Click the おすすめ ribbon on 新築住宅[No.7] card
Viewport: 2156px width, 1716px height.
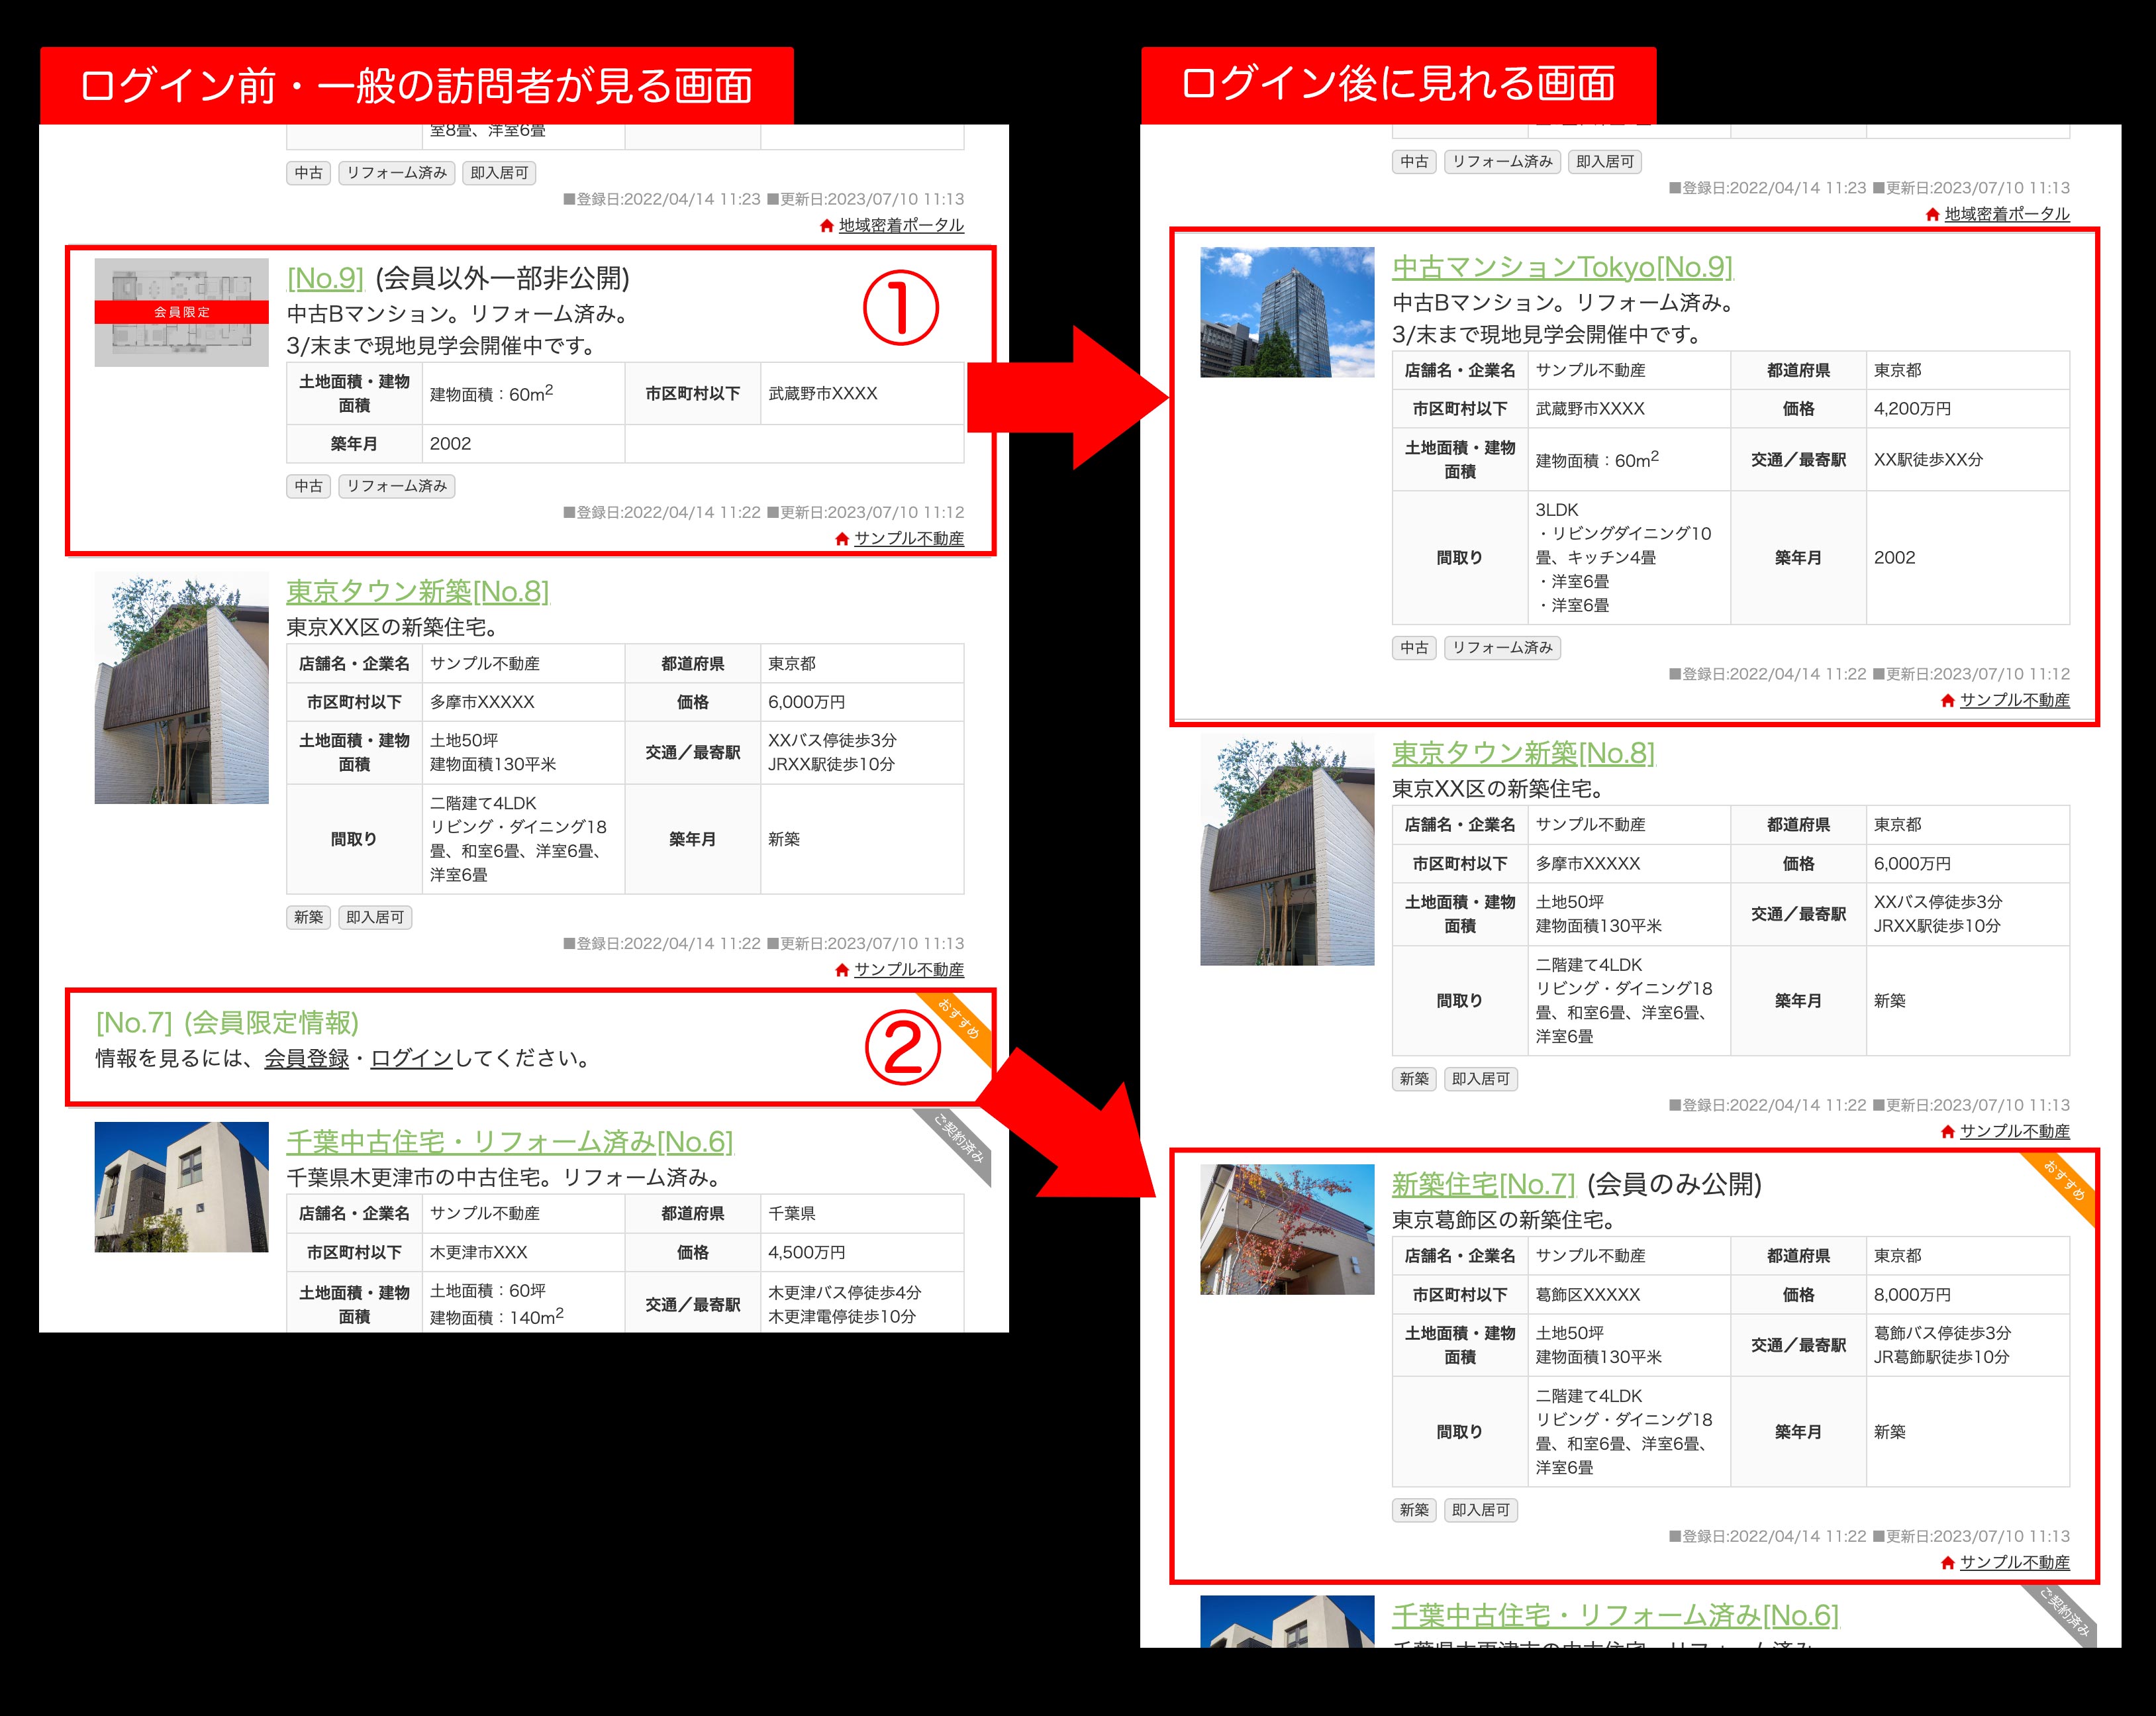[x=2064, y=1182]
